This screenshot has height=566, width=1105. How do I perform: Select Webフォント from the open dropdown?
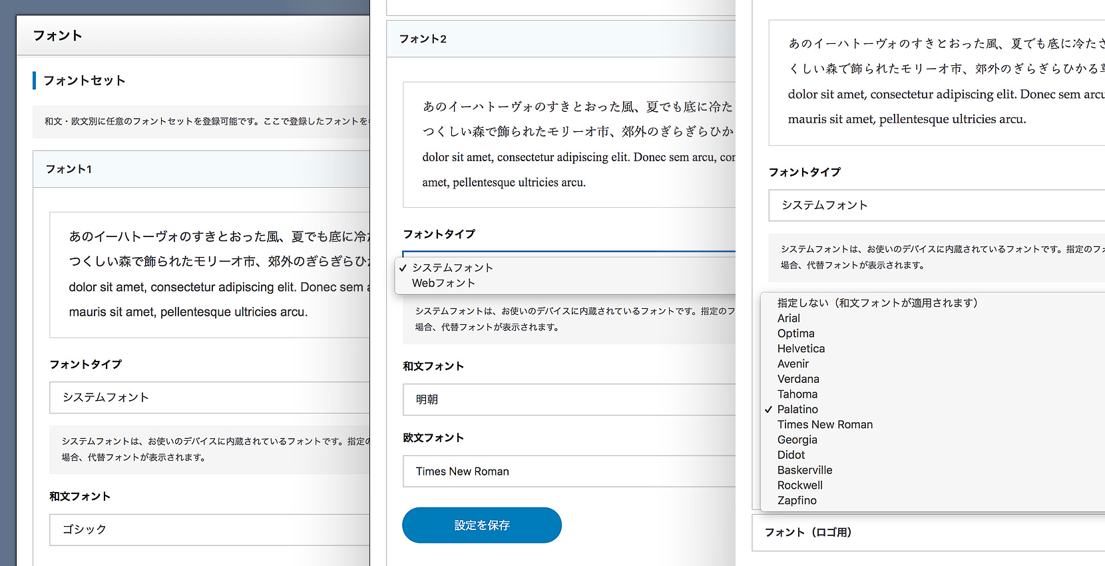click(443, 283)
